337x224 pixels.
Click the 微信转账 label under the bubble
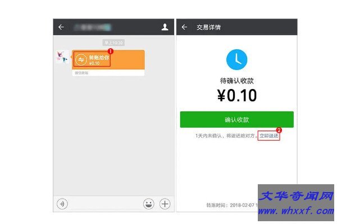click(82, 73)
